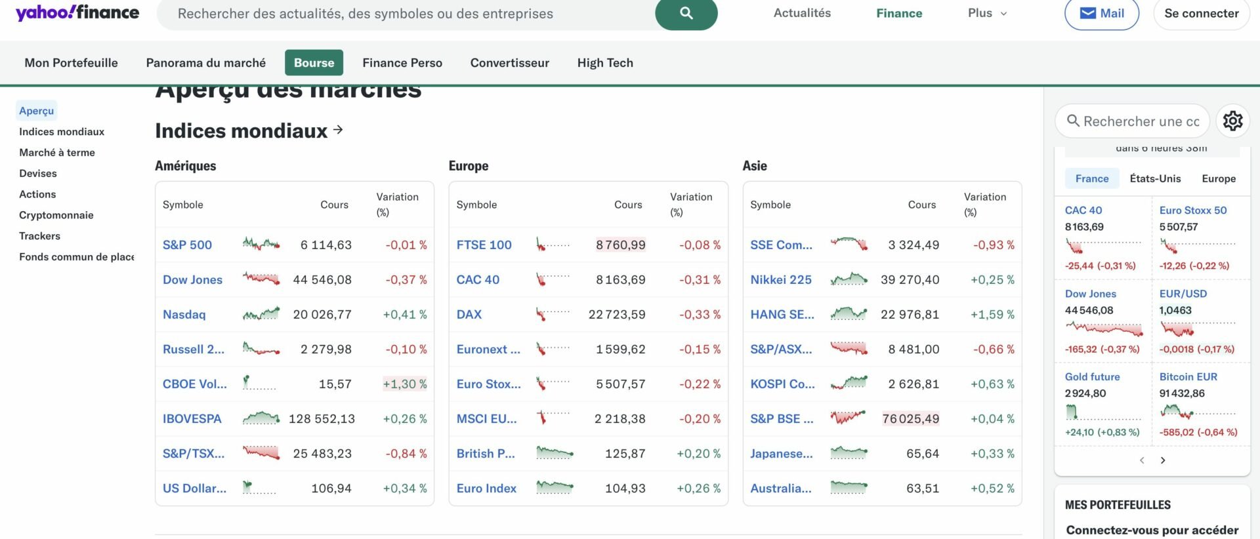Click the green search magnifier button
This screenshot has height=539, width=1260.
pos(686,13)
